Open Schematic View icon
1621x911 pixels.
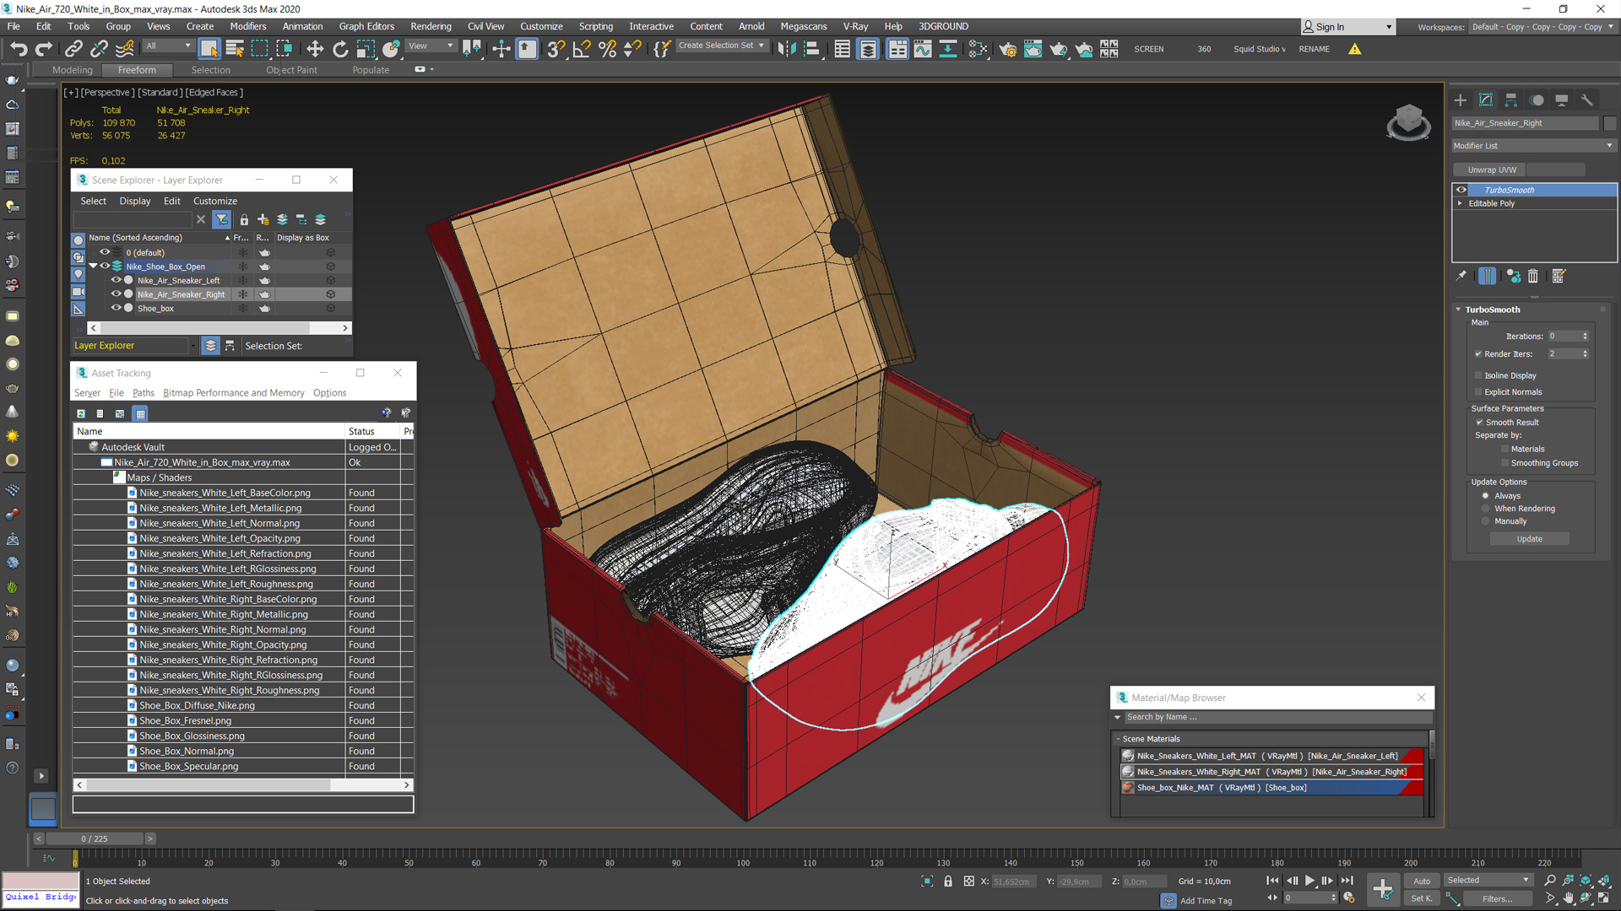click(948, 49)
